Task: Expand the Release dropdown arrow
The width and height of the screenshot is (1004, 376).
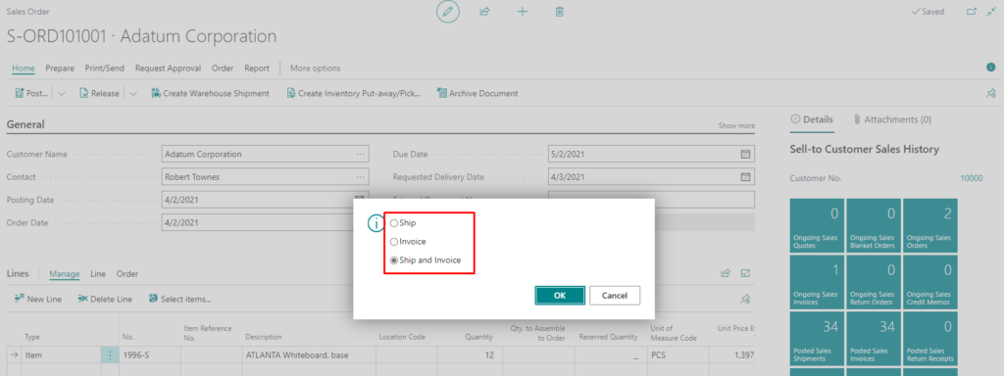Action: tap(132, 93)
